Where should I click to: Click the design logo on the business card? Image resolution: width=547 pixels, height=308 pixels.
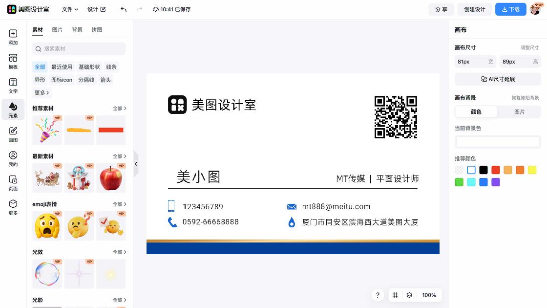(177, 105)
